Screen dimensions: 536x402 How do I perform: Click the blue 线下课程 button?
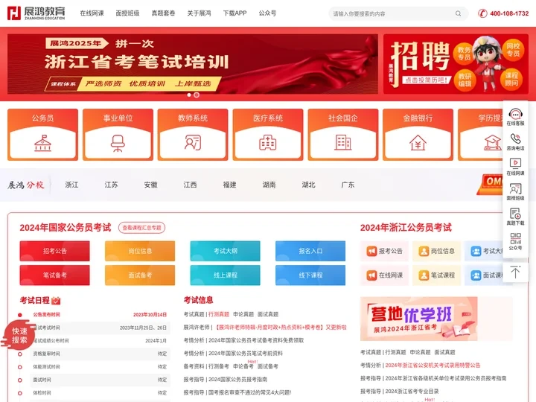(310, 275)
